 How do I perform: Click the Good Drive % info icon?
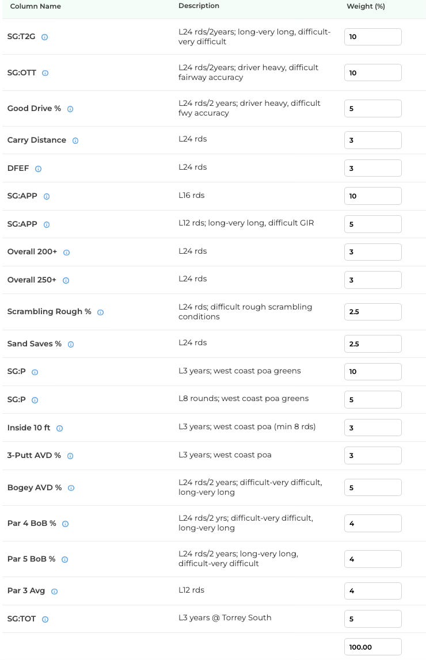(70, 109)
